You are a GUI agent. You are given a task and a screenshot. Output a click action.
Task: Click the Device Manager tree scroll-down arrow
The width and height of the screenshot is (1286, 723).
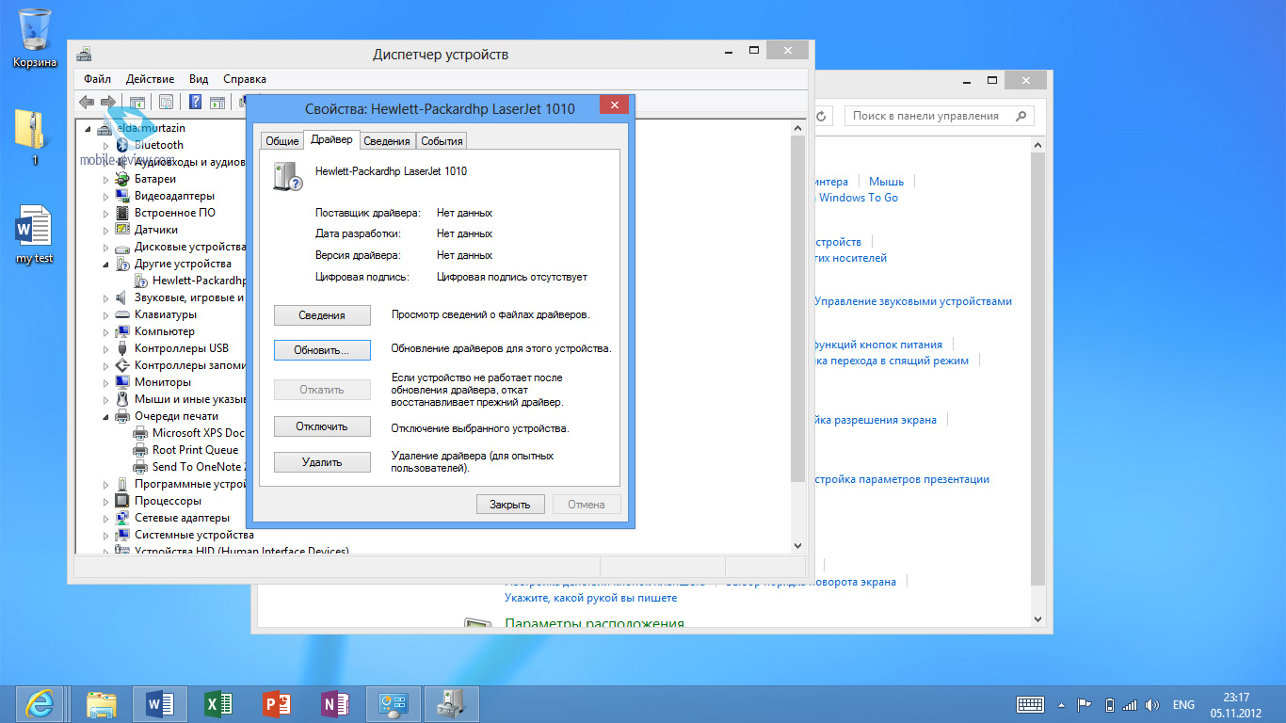click(798, 545)
